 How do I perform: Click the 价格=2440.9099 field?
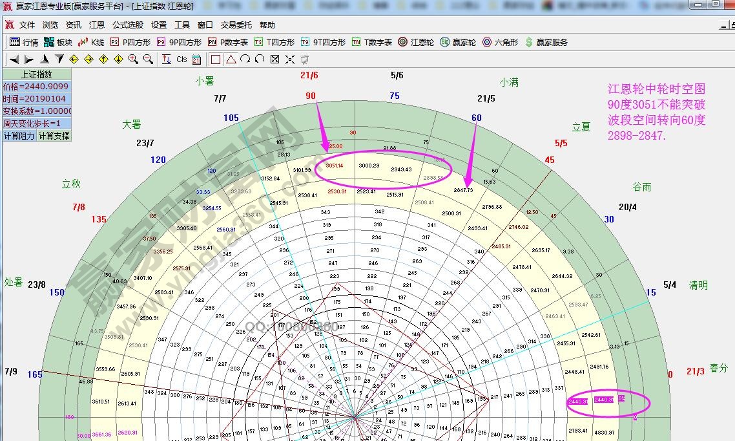(x=36, y=87)
